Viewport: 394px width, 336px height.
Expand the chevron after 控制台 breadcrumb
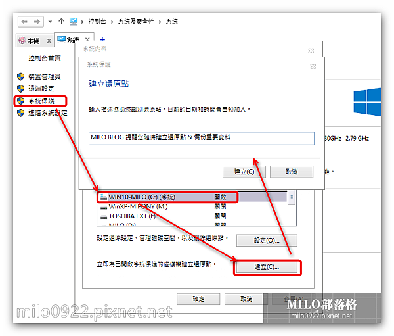click(x=112, y=22)
